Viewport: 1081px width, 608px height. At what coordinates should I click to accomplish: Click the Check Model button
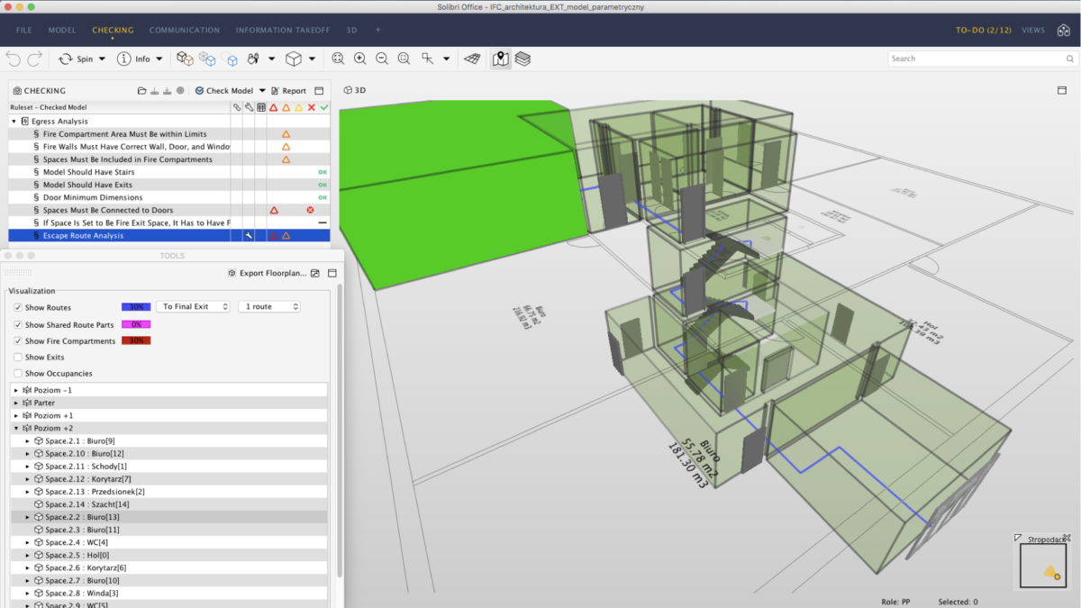223,91
